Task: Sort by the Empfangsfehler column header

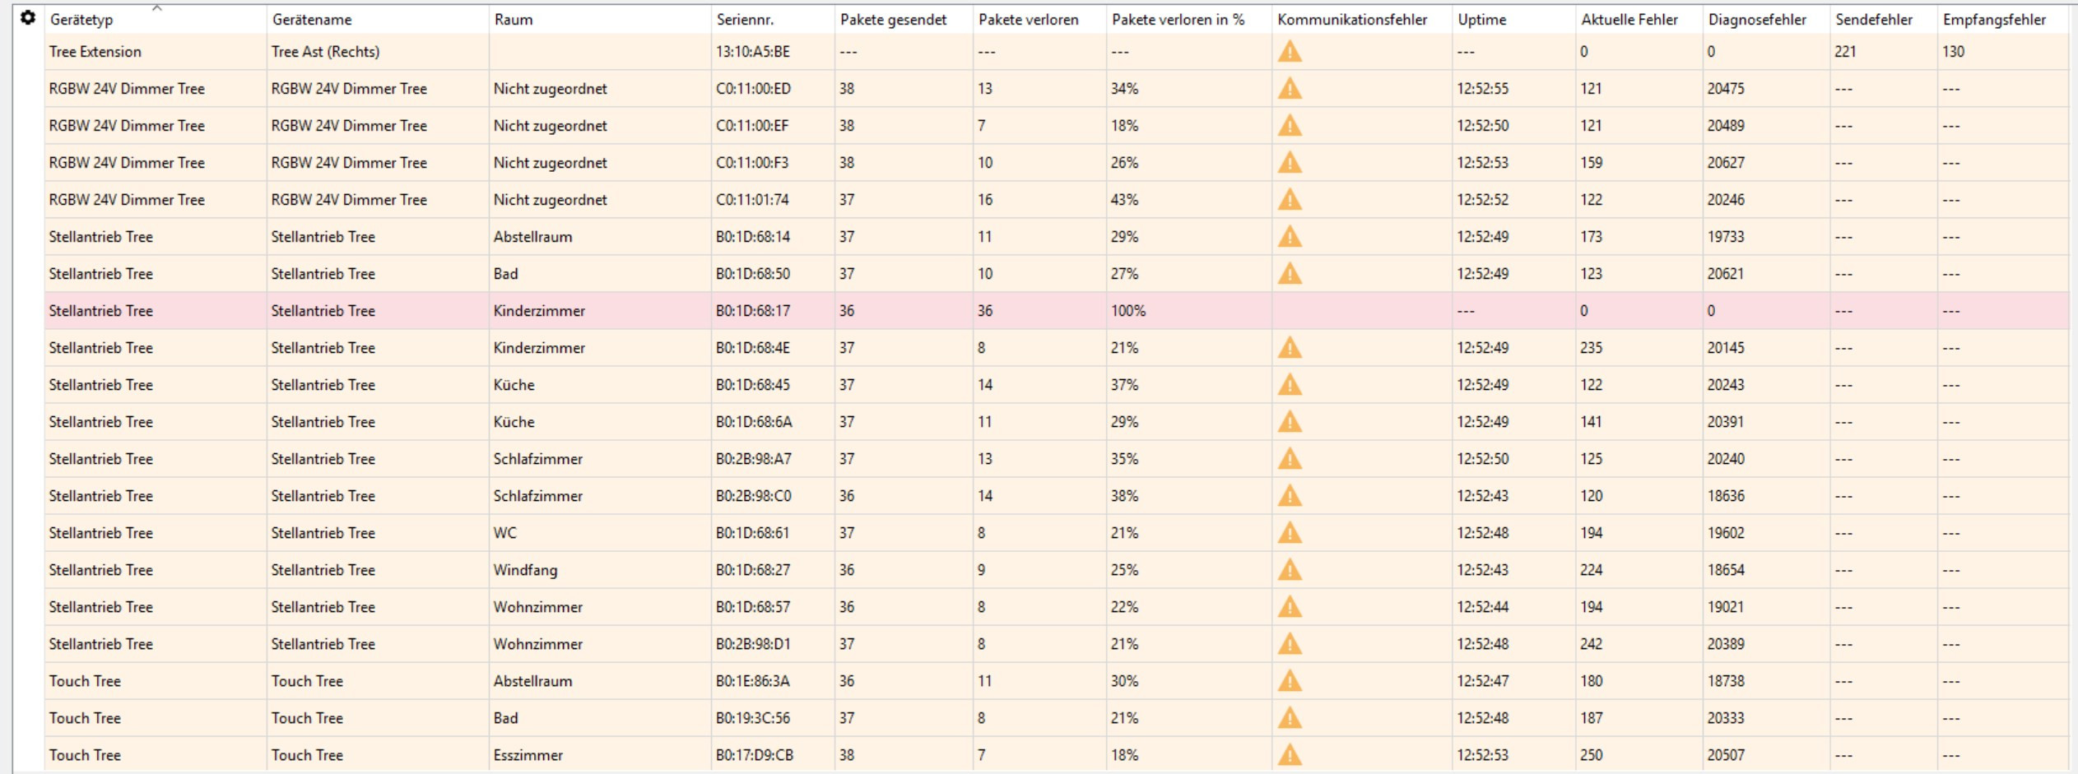Action: (1994, 20)
